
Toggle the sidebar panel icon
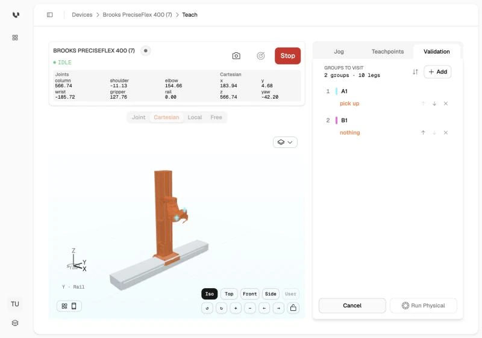pyautogui.click(x=50, y=14)
